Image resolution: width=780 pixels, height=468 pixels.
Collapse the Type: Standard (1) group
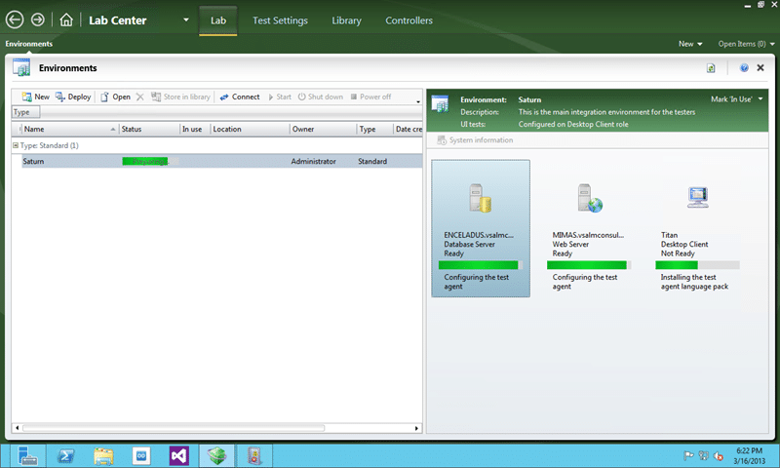pos(16,145)
